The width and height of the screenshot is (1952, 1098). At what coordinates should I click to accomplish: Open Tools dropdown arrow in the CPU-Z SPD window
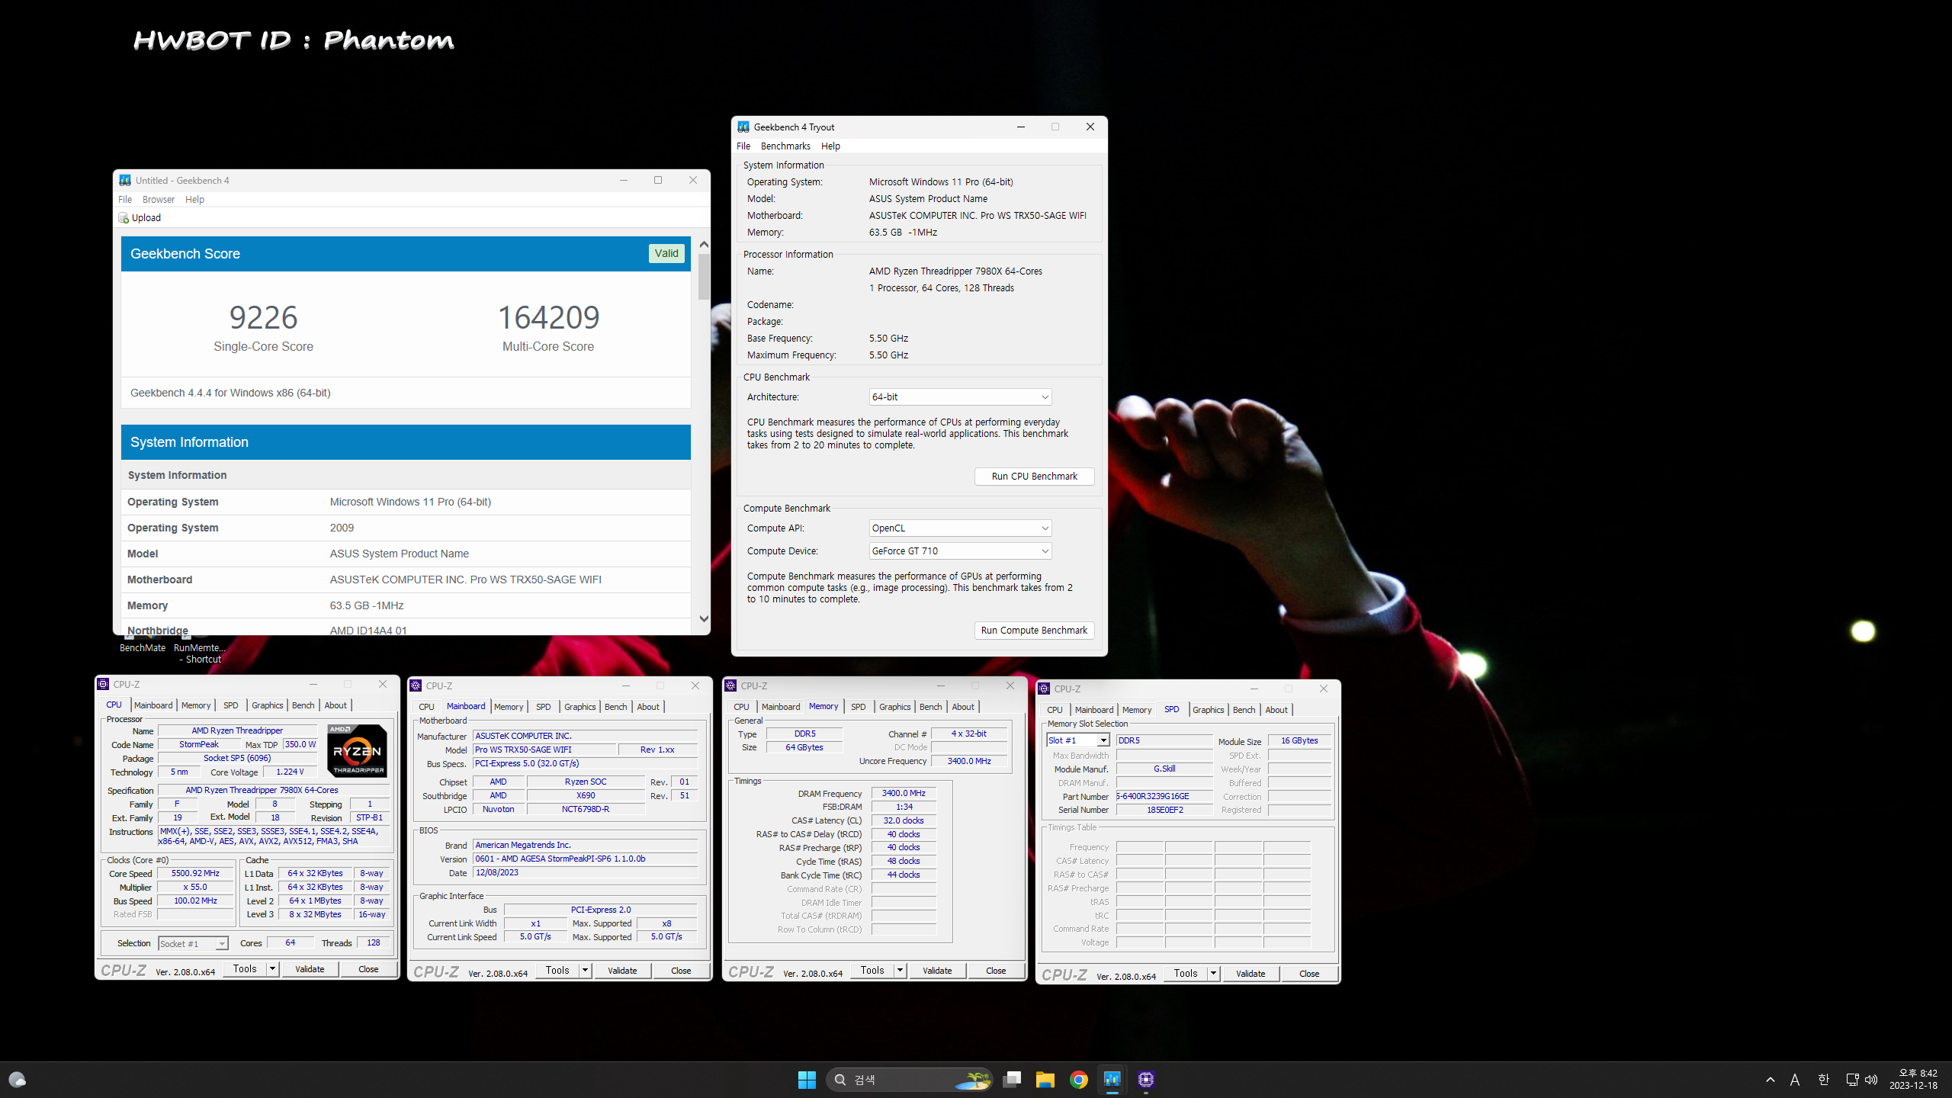[x=1213, y=974]
